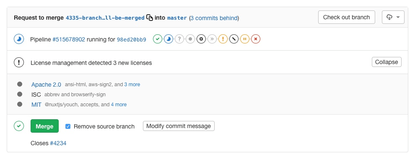Click the skipped double-arrow stage icon
The width and height of the screenshot is (415, 159).
pos(212,39)
